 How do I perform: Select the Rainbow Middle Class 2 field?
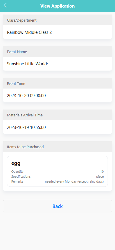pos(57,32)
